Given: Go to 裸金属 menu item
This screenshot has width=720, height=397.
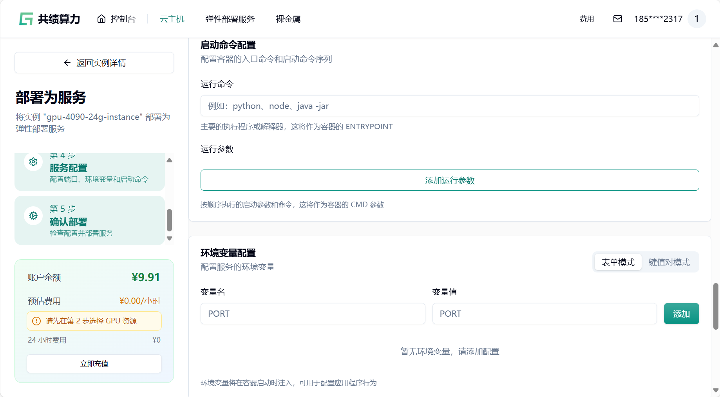Looking at the screenshot, I should click(x=288, y=19).
